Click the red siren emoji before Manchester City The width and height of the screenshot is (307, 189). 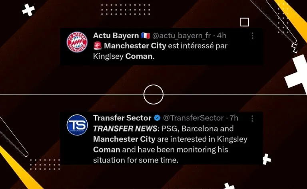point(98,46)
